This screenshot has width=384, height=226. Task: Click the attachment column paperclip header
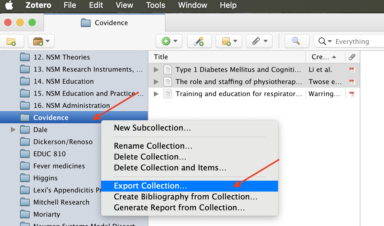coord(352,57)
